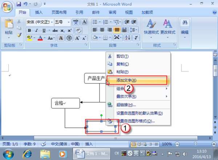The image size is (218, 160).
Task: Choose Format AutoShape (设置自选图形格式)
Action: tap(138, 121)
